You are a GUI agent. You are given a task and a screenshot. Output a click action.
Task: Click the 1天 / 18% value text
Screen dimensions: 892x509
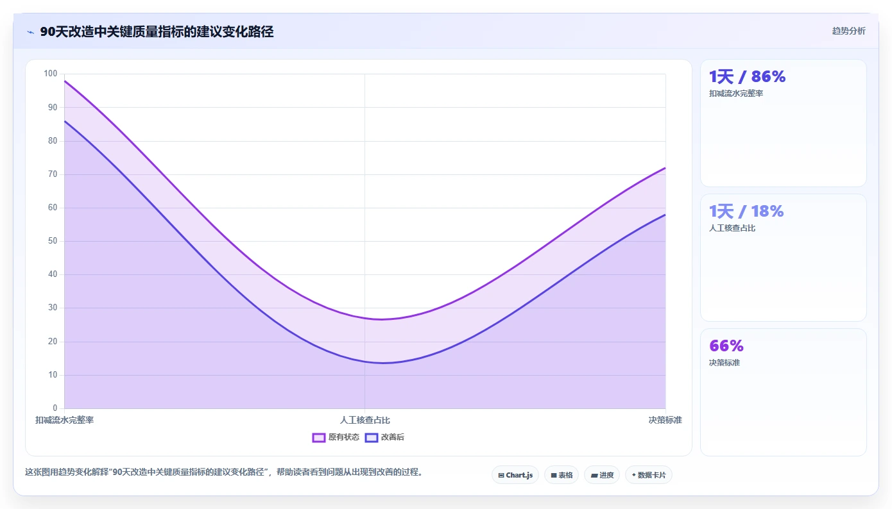click(x=746, y=212)
